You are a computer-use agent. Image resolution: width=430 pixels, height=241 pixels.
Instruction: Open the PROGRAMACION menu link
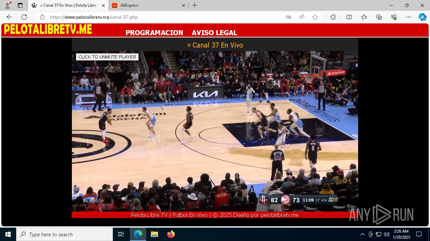[154, 32]
